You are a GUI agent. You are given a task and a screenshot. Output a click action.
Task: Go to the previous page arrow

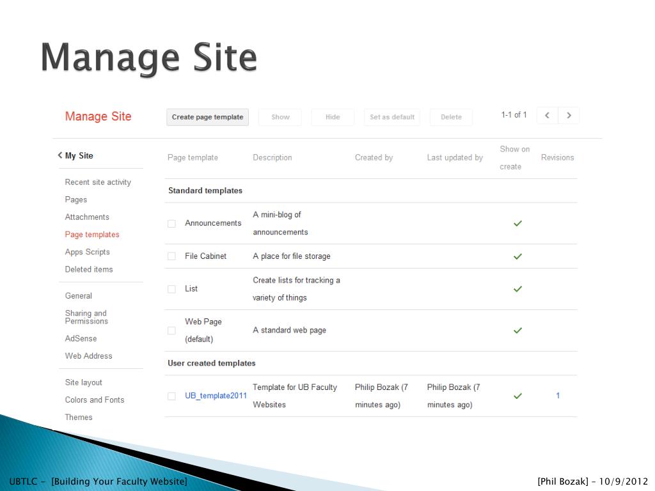(x=548, y=116)
